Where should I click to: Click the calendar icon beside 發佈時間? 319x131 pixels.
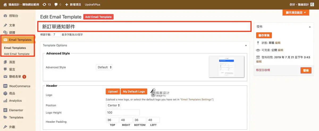(x=258, y=57)
